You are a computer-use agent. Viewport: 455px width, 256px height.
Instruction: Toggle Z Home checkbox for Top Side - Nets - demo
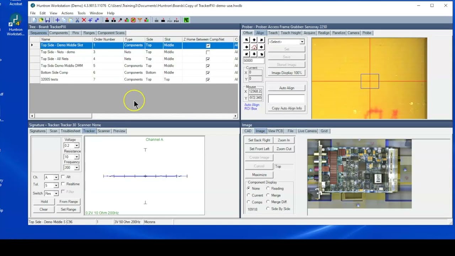208,52
